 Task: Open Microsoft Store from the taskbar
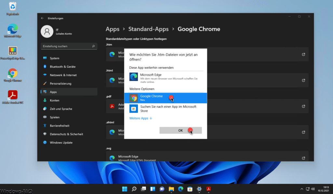point(190,189)
